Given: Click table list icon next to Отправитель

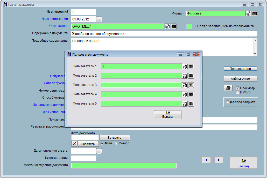Looking at the screenshot, I should tap(174, 26).
